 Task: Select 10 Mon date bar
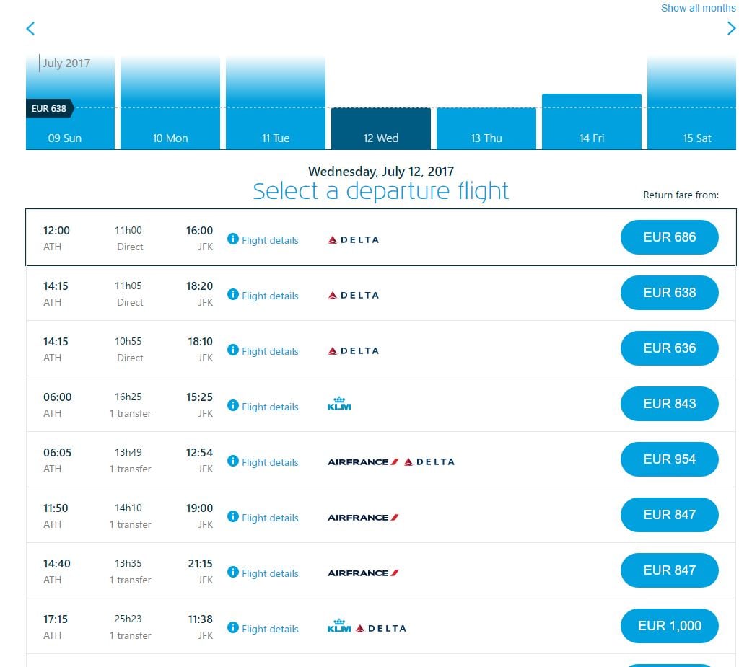pyautogui.click(x=170, y=102)
